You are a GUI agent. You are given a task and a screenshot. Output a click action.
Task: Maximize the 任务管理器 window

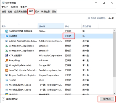click(104, 3)
